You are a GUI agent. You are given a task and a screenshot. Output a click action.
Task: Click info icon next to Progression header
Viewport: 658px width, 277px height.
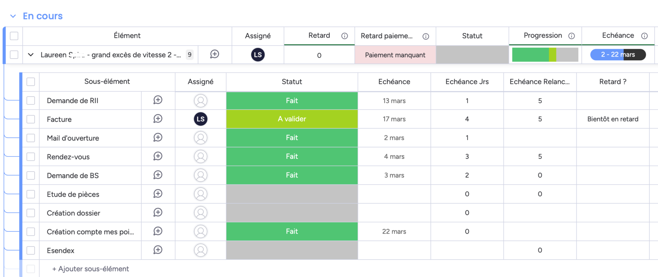[572, 36]
